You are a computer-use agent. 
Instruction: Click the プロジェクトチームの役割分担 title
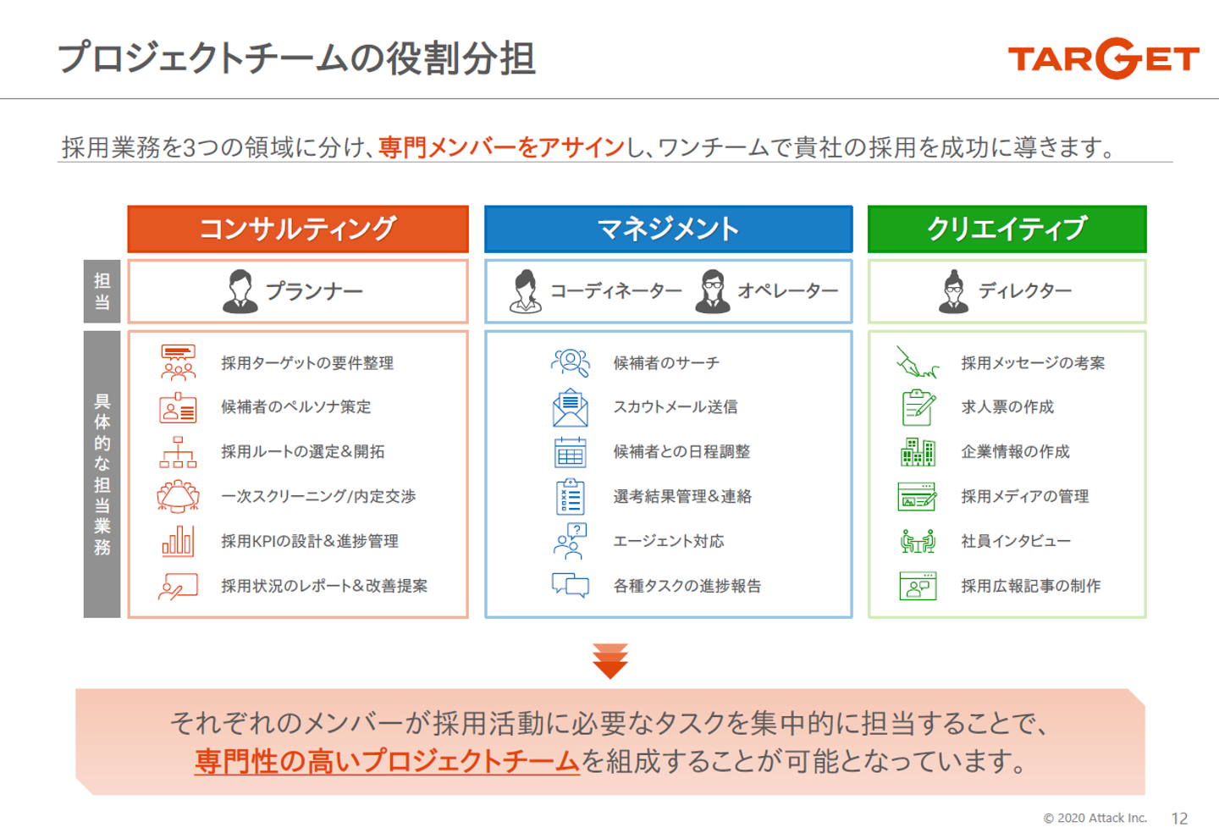[296, 58]
